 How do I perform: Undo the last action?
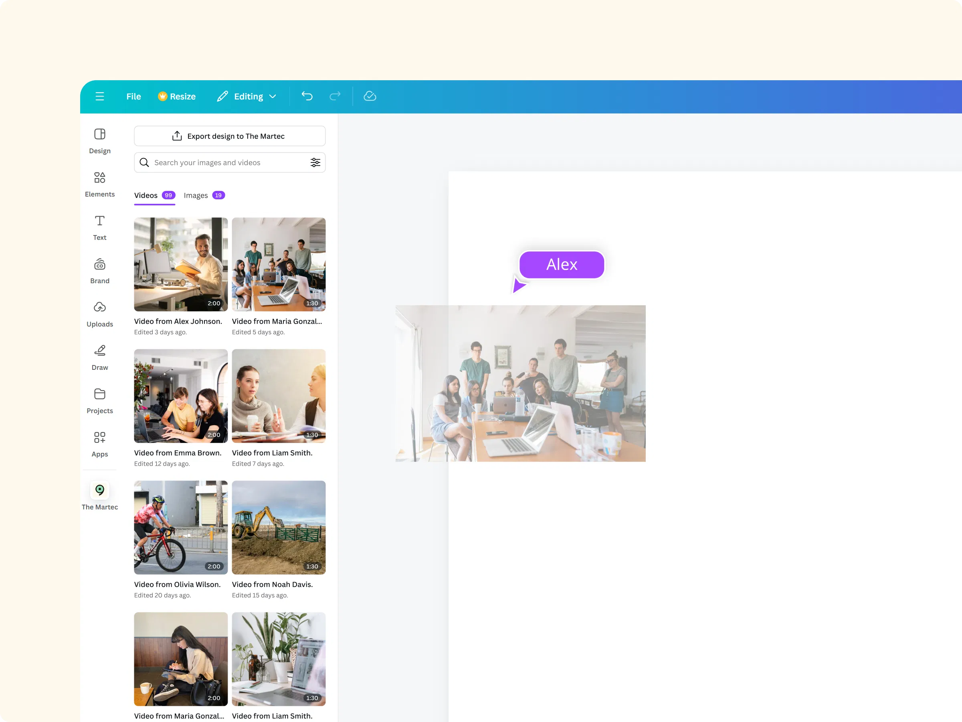307,96
